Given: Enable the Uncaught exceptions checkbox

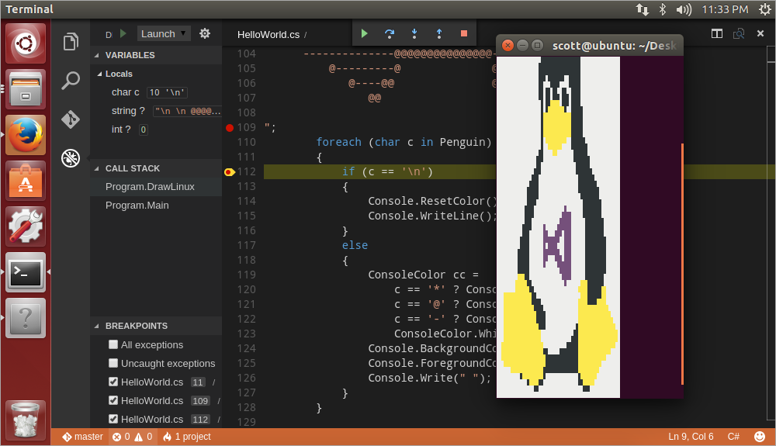Looking at the screenshot, I should 113,364.
